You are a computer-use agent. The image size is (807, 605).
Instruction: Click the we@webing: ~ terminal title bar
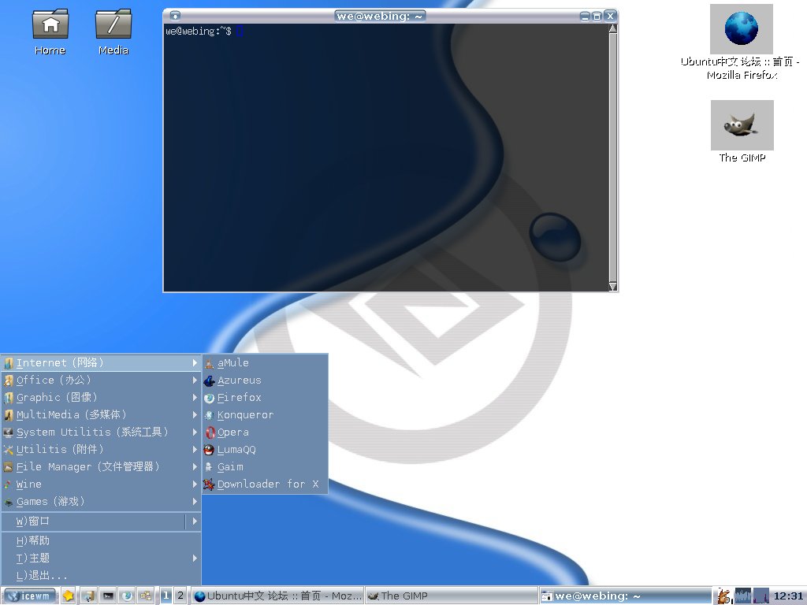point(380,16)
